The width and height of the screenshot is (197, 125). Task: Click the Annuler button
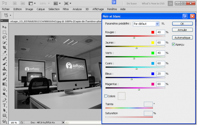pos(182,30)
